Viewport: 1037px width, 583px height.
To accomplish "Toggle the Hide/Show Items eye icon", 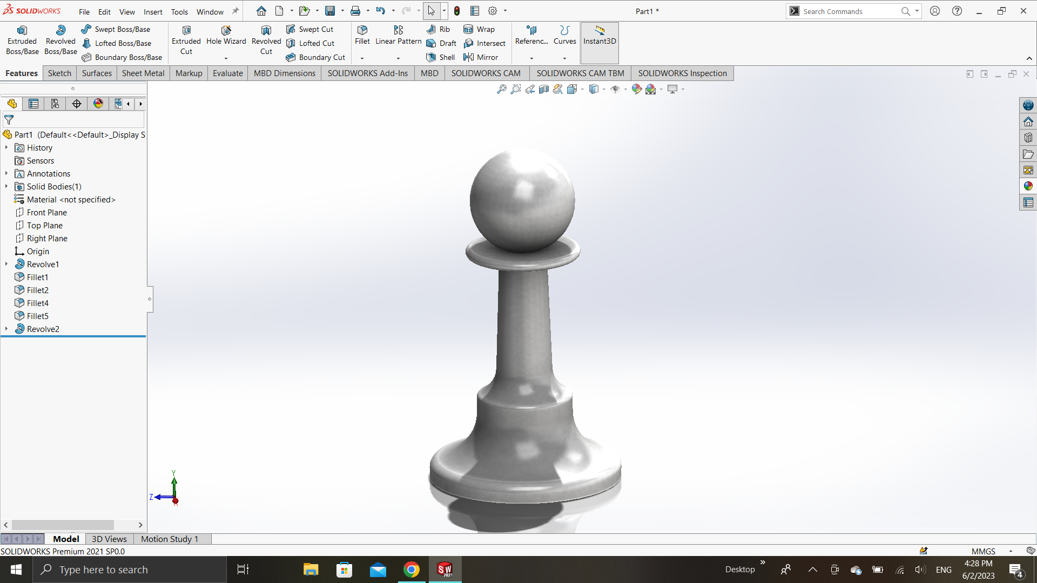I will point(615,90).
